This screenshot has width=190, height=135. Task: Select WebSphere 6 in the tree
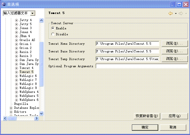click(x=29, y=100)
